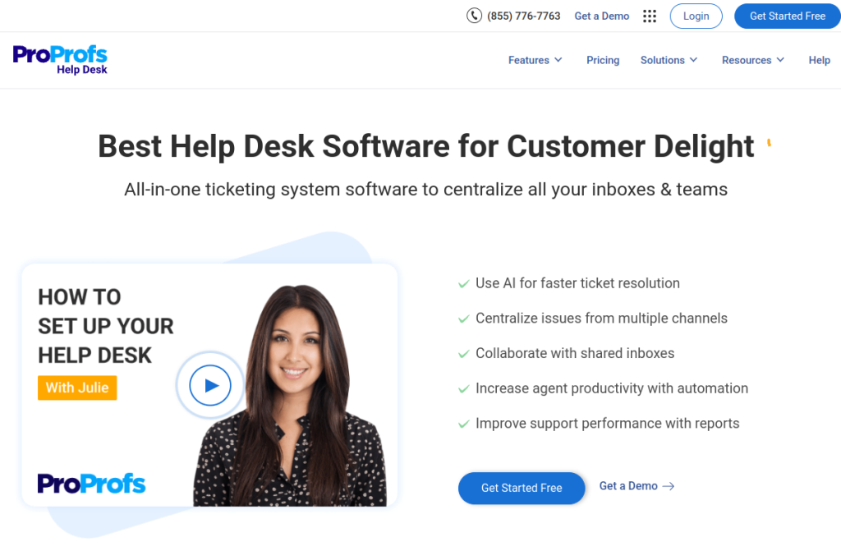Click the Get a Demo link in the top bar
The height and width of the screenshot is (560, 841).
click(x=602, y=16)
